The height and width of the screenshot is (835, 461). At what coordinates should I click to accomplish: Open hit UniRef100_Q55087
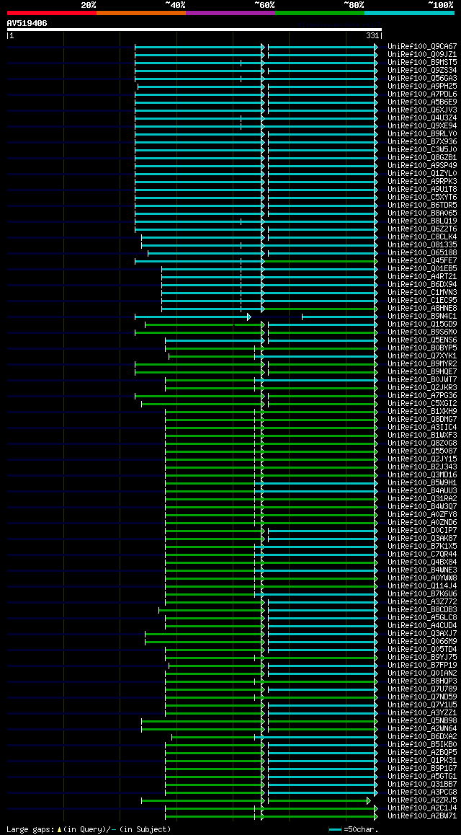click(422, 451)
